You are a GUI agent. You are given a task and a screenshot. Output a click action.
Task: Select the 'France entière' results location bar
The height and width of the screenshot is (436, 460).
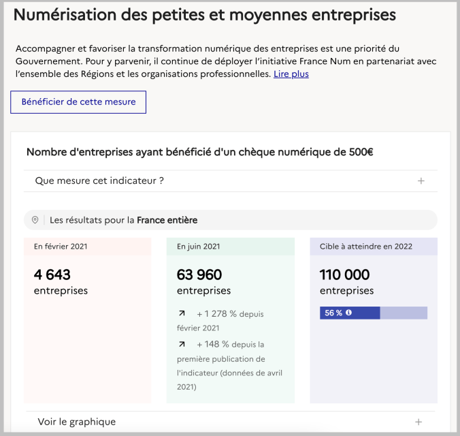231,220
